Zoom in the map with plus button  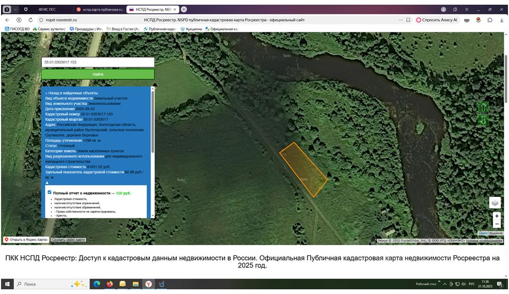coord(496,216)
